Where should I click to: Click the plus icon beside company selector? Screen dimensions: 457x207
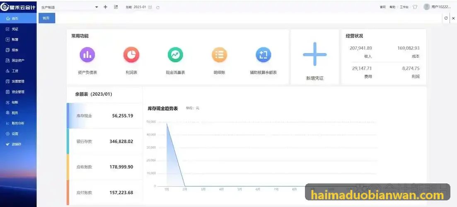(106, 7)
